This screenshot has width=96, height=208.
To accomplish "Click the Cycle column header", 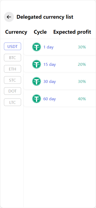I will (40, 32).
